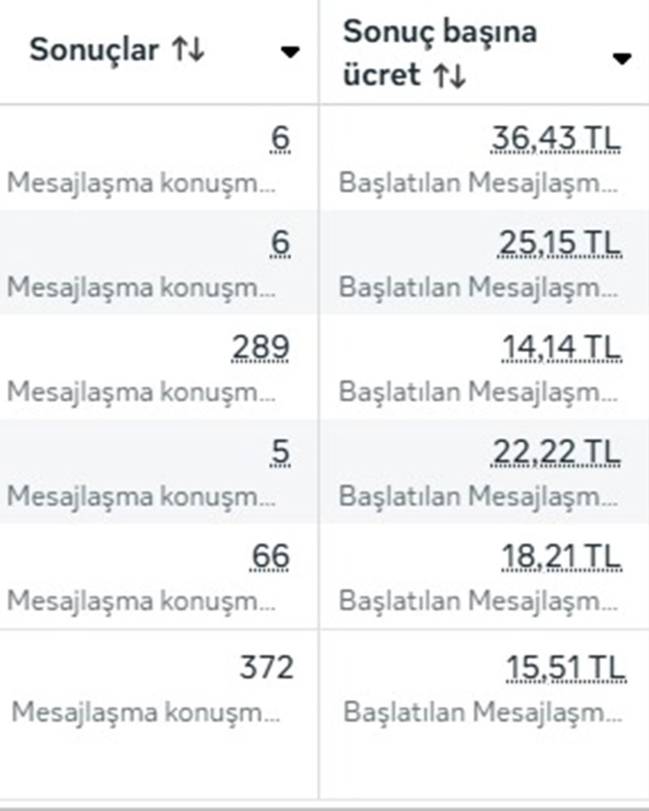Viewport: 649px width, 811px height.
Task: Click the Sonuçlar column header text
Action: pos(94,50)
